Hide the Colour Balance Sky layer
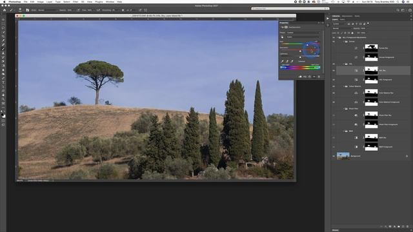 334,93
